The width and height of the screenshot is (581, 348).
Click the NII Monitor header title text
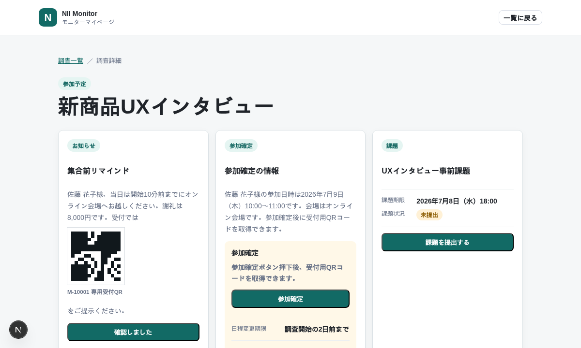pyautogui.click(x=79, y=14)
